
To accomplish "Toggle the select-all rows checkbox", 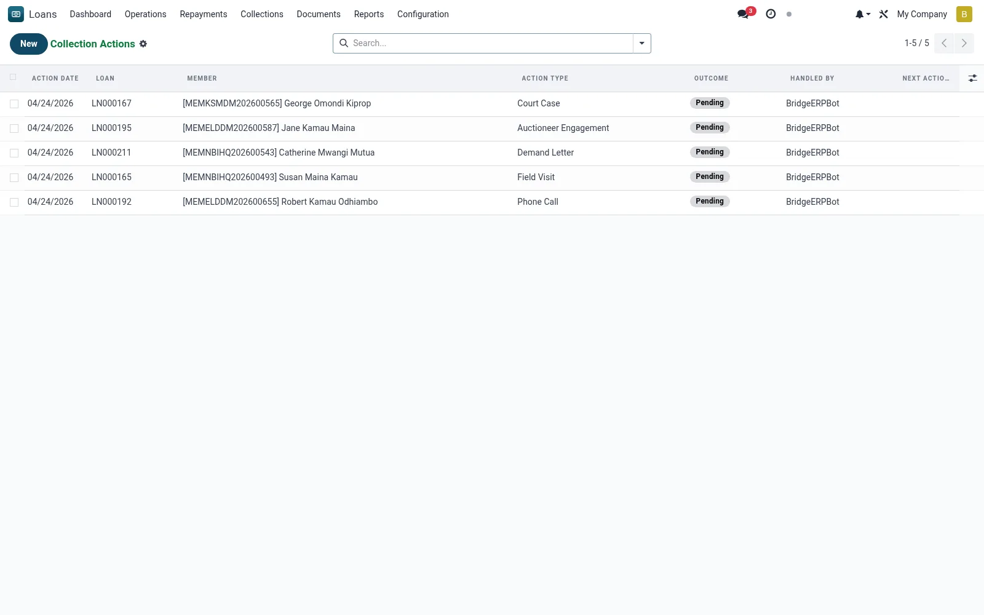I will tap(13, 77).
